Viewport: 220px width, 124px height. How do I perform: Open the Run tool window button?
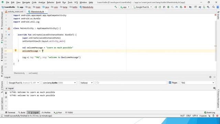(x=58, y=113)
